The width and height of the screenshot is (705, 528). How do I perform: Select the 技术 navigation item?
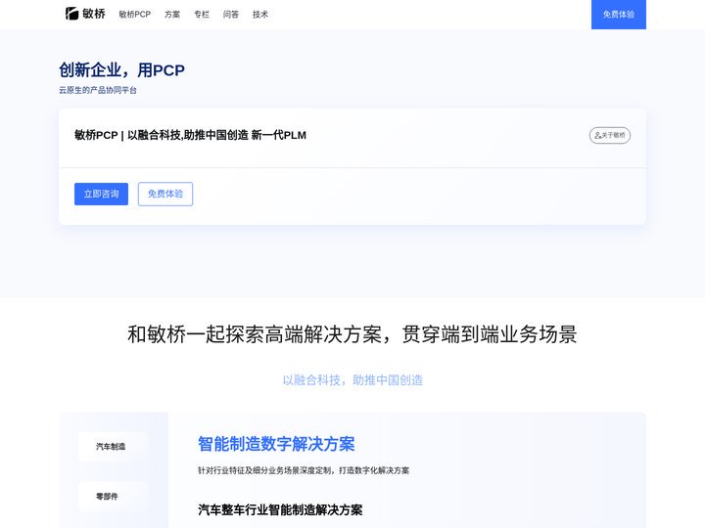260,15
